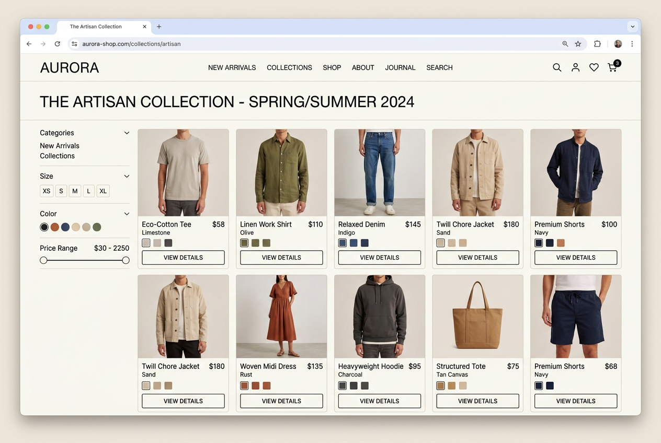Open browser extensions puzzle icon
The height and width of the screenshot is (443, 661).
click(597, 44)
